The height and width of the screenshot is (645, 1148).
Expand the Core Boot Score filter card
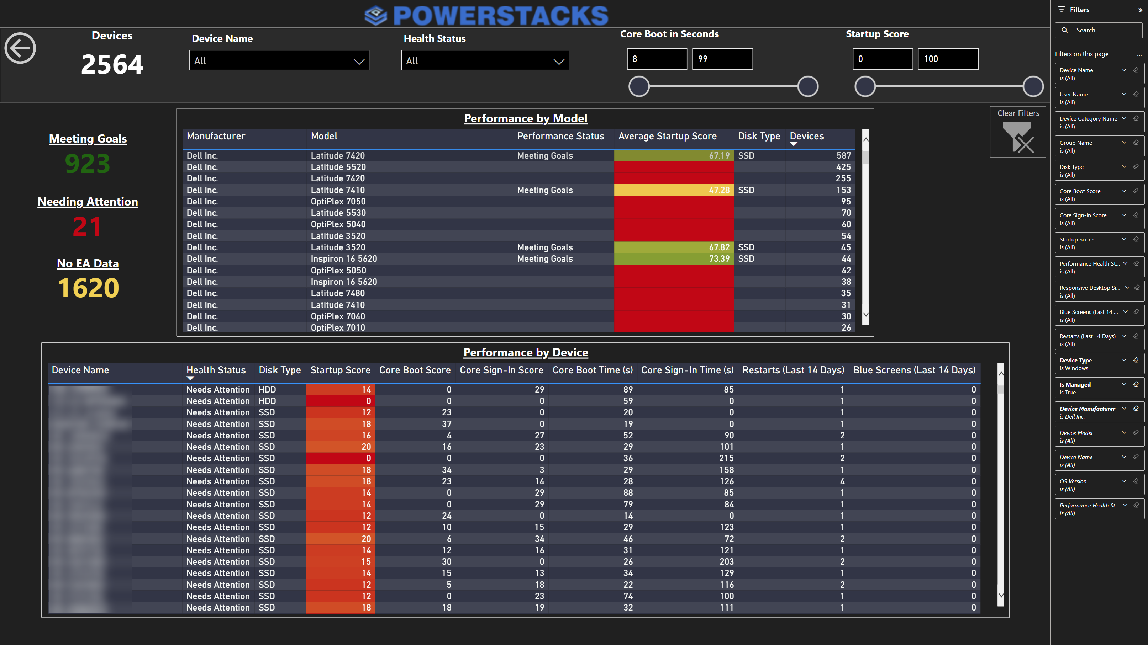click(x=1124, y=191)
